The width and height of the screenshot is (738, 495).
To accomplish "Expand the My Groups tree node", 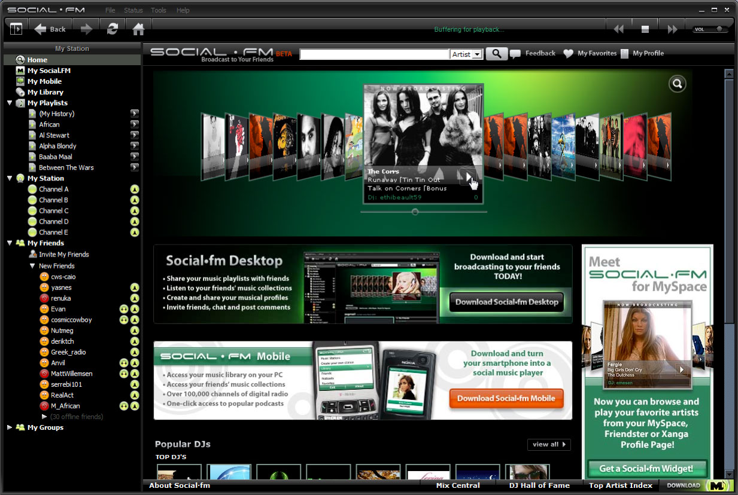I will click(x=10, y=427).
